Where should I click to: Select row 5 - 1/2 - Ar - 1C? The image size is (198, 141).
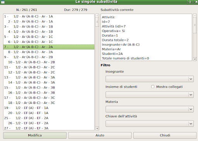49,37
